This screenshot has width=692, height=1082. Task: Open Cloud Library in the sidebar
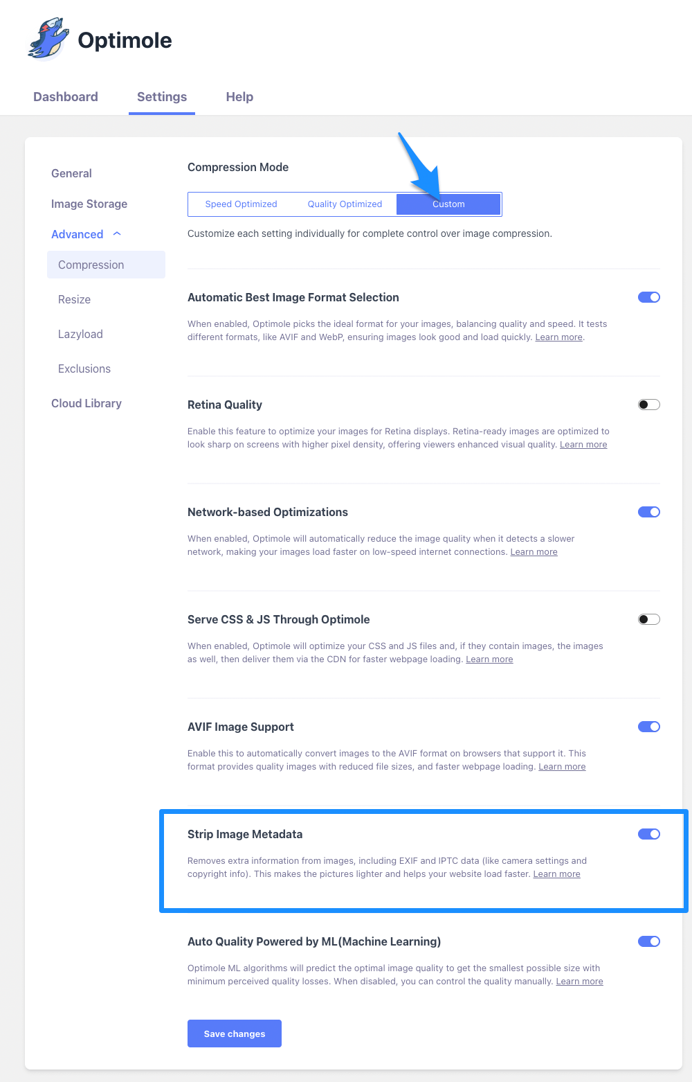86,403
